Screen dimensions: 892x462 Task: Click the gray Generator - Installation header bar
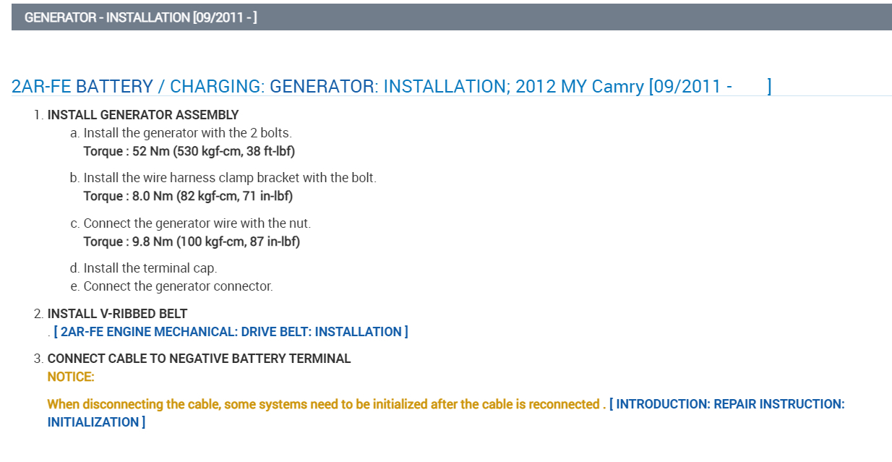451,17
